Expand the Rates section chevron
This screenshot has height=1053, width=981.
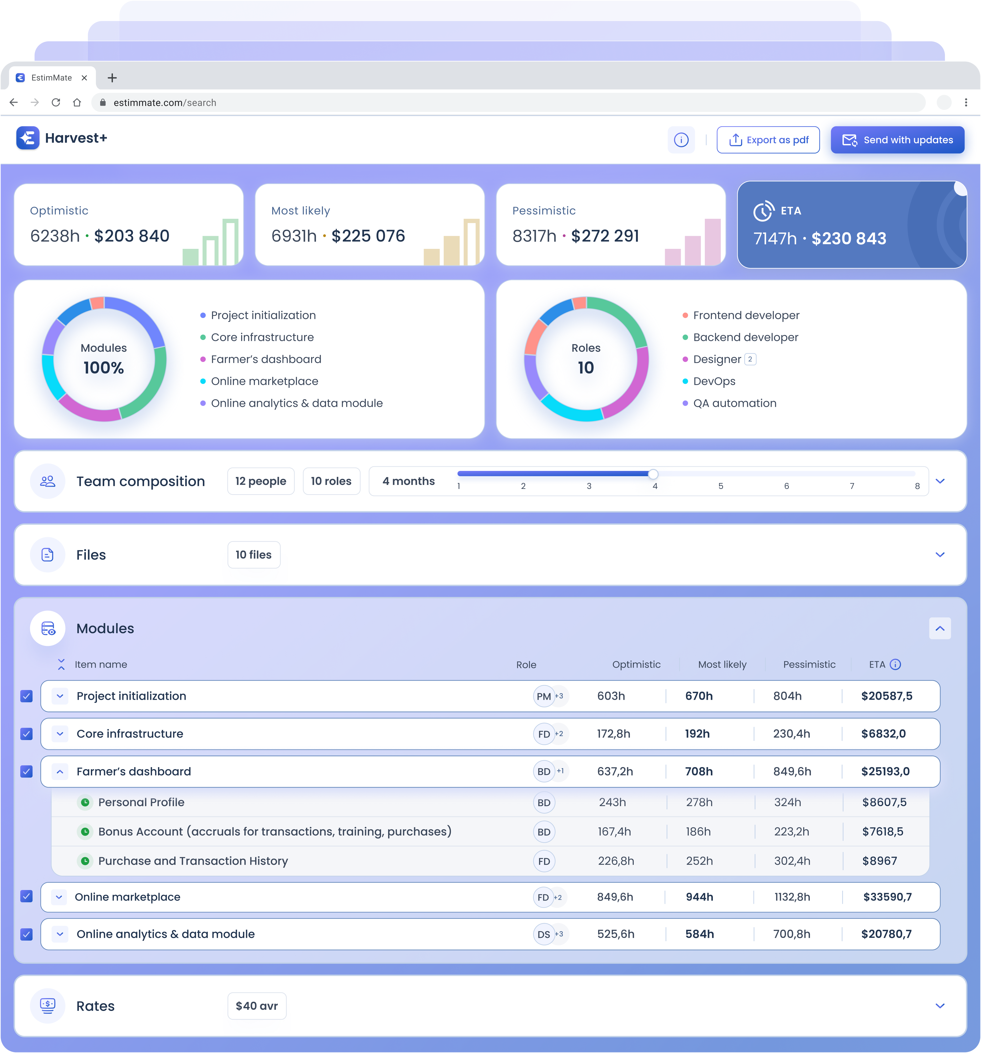point(940,1005)
